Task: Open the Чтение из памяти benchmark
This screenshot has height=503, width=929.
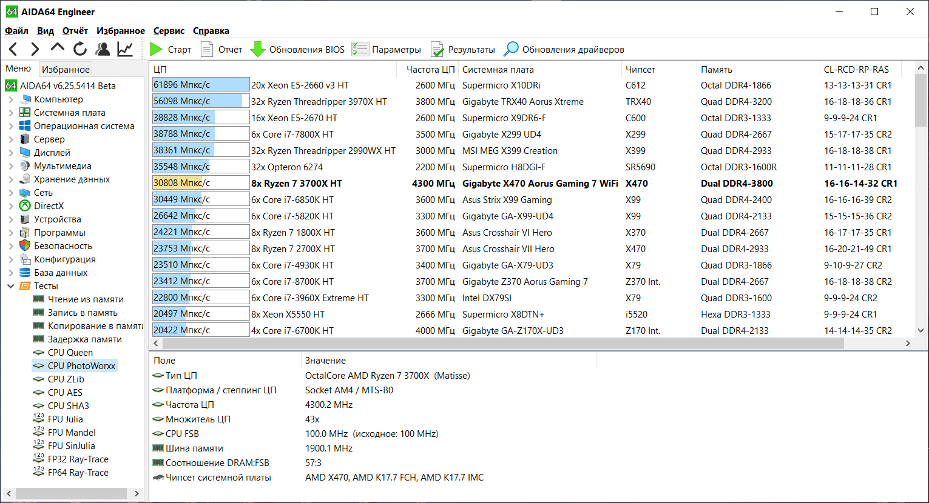Action: (x=86, y=299)
